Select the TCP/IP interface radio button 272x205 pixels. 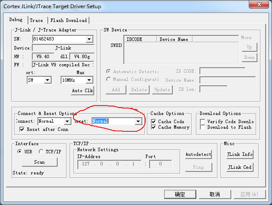point(41,152)
